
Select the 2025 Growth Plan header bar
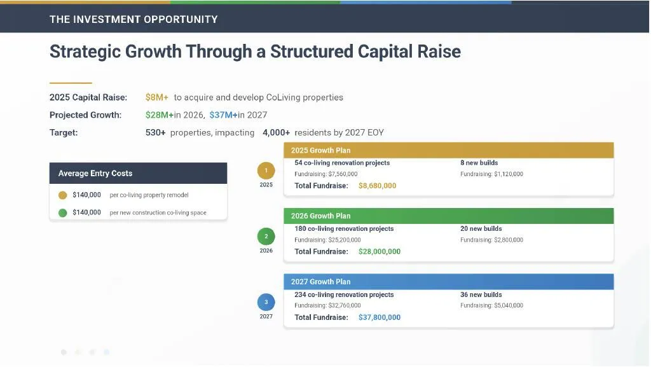coord(448,150)
